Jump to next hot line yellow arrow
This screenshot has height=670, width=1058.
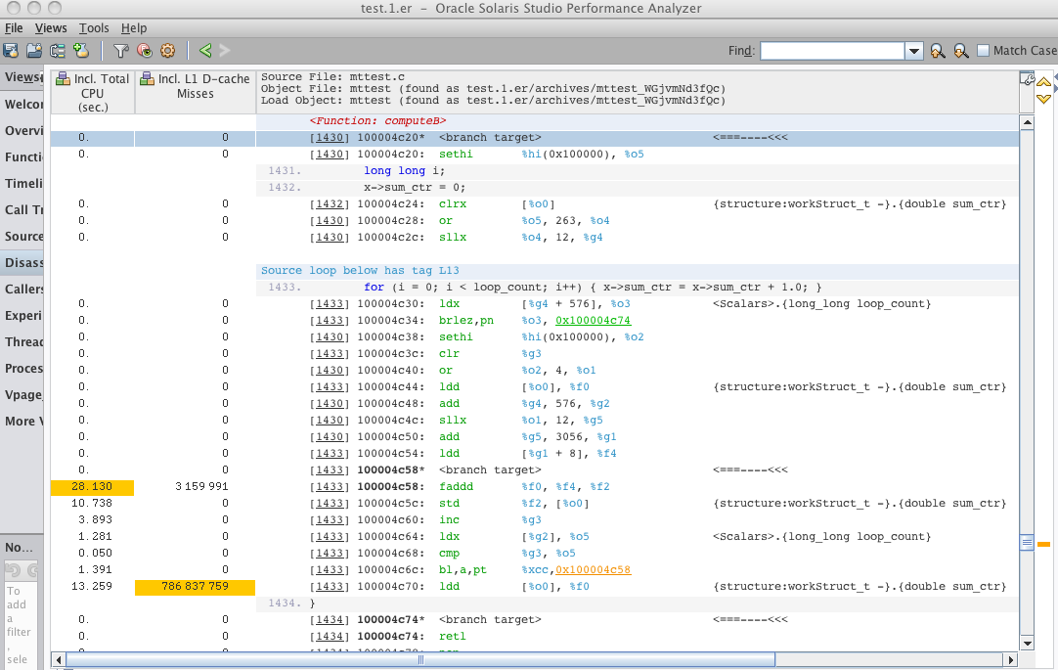point(1044,99)
